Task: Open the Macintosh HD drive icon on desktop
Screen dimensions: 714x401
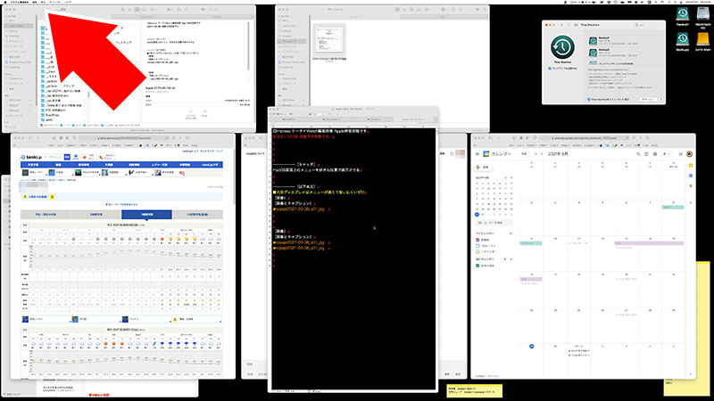Action: point(703,14)
